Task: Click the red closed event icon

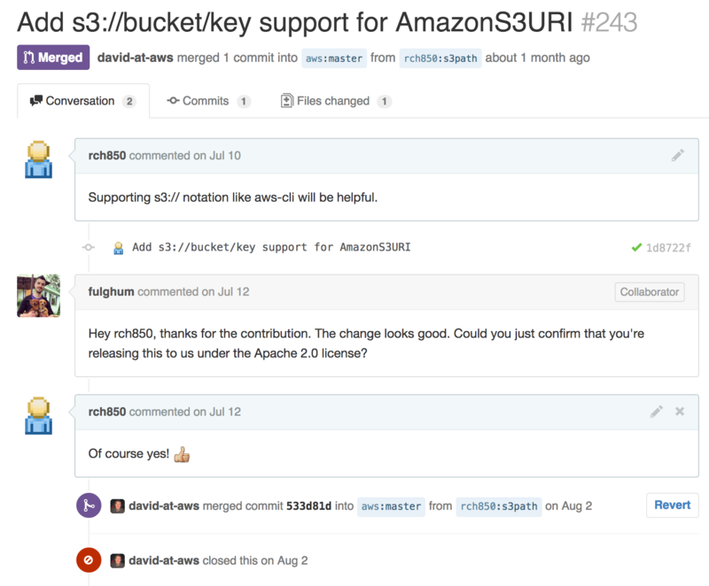Action: [89, 560]
